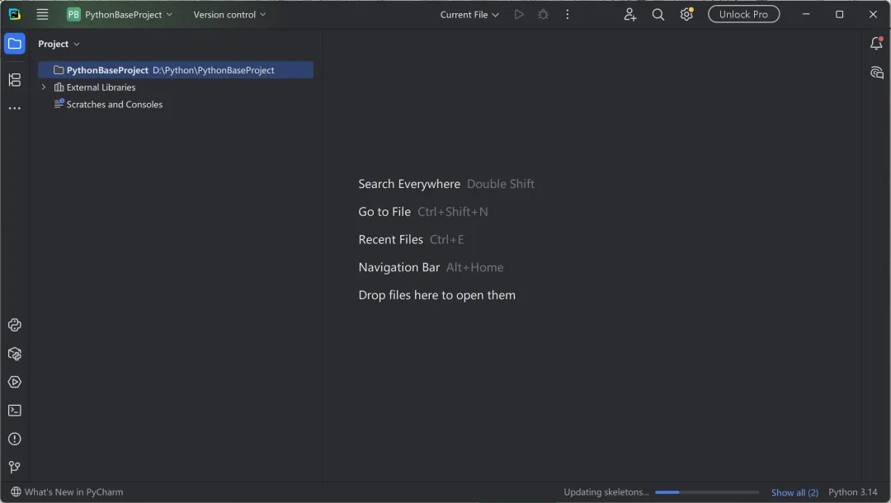
Task: Open the Version control dropdown
Action: point(229,14)
